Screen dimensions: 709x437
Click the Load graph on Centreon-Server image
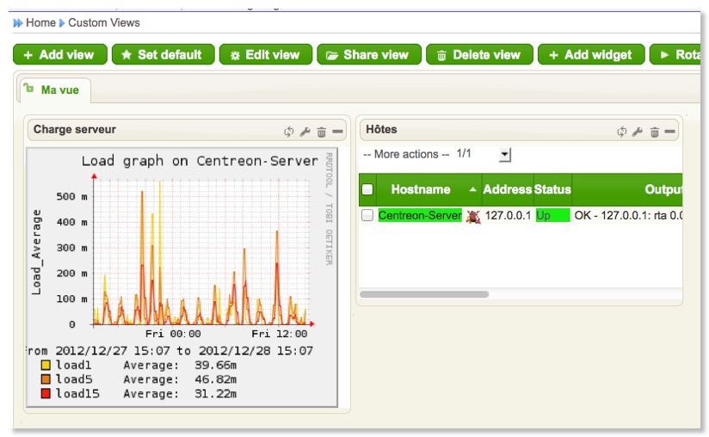[182, 278]
